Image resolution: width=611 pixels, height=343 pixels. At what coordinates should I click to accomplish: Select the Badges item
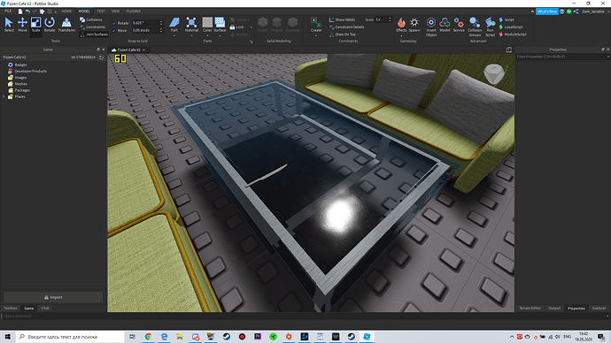coord(20,65)
